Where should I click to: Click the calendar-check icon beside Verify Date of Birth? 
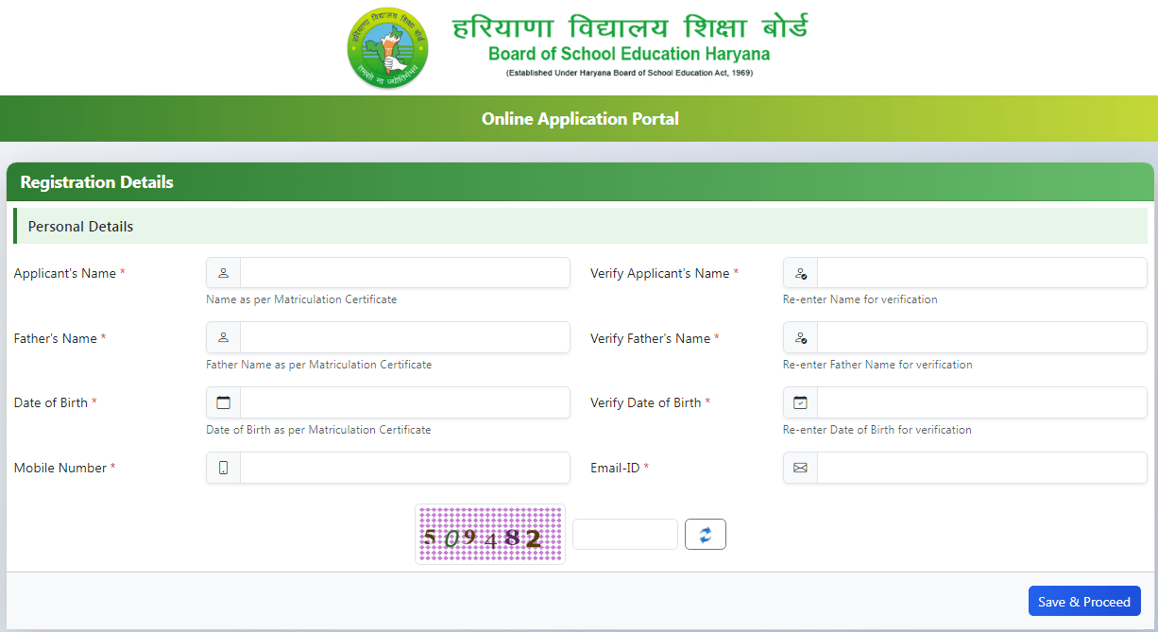pyautogui.click(x=800, y=401)
